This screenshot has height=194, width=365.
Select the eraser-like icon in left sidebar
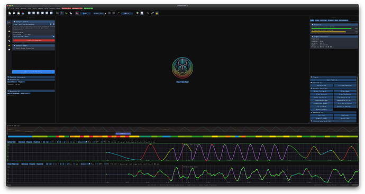tap(10, 41)
